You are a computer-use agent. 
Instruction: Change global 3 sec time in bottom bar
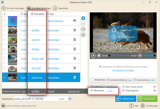click(x=23, y=91)
